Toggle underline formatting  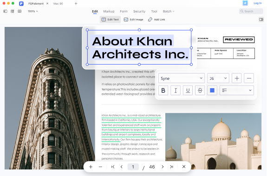tap(188, 91)
